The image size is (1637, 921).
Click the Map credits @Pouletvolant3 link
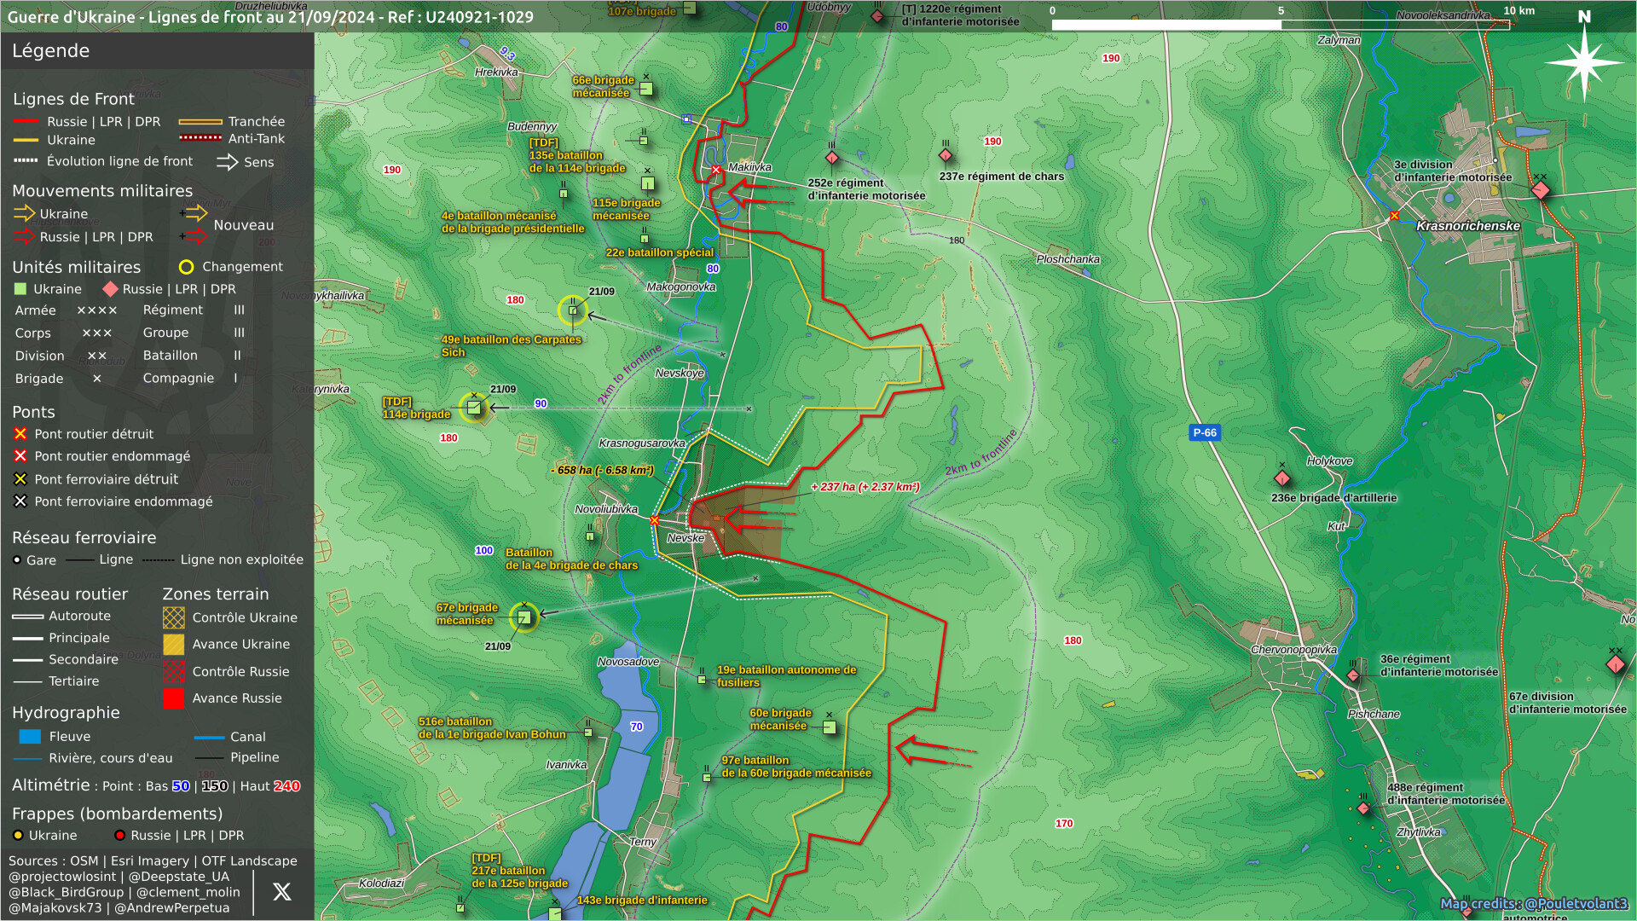point(1533,903)
